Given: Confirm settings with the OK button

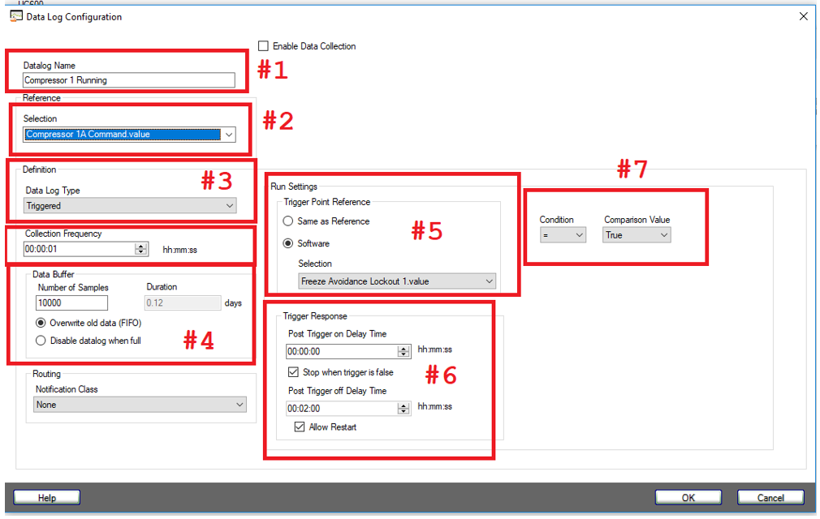Looking at the screenshot, I should click(688, 498).
